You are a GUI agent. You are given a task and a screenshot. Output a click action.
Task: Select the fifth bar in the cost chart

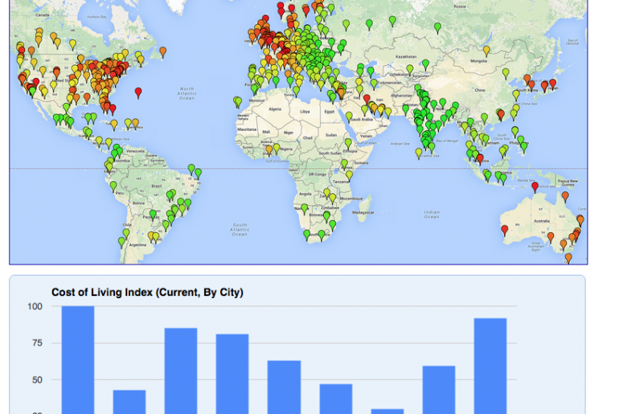tap(284, 386)
